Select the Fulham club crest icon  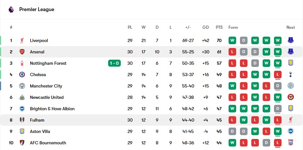[22, 120]
